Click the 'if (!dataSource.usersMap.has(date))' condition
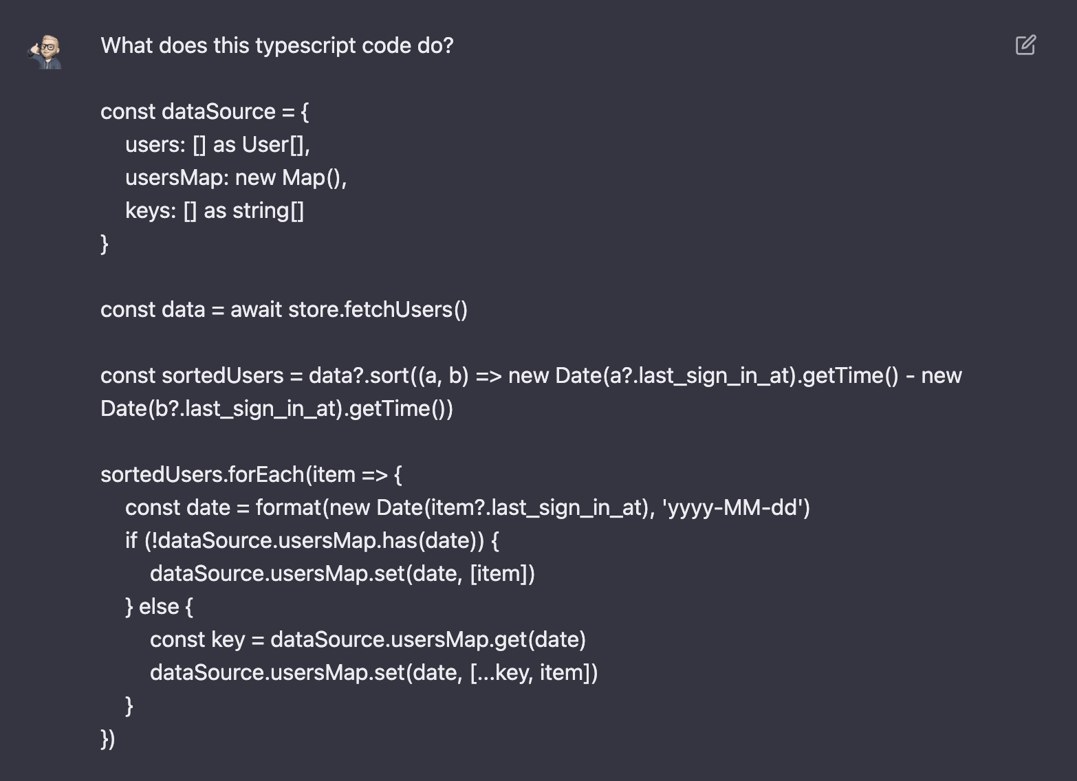This screenshot has height=781, width=1077. (312, 540)
